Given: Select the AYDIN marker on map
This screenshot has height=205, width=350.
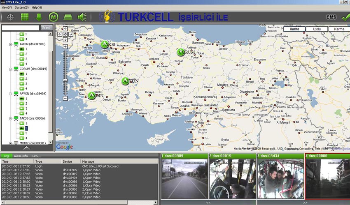Looking at the screenshot, I should point(92,96).
